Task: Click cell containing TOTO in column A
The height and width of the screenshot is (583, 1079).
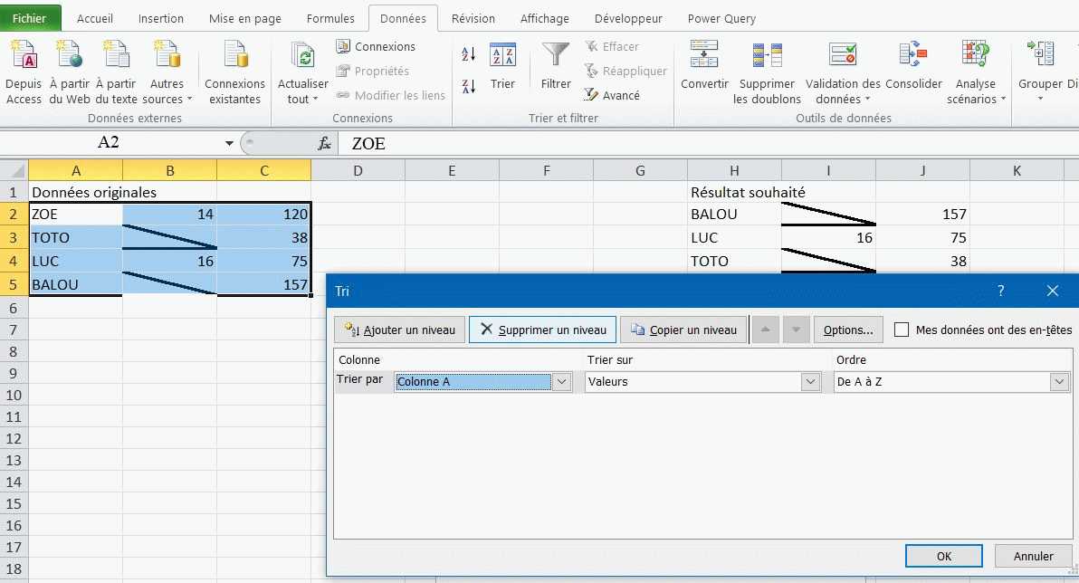Action: [76, 237]
